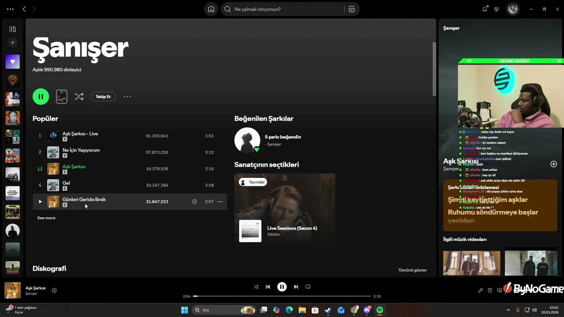Click the main page vertical scrollbar
Image resolution: width=564 pixels, height=317 pixels.
click(x=434, y=69)
